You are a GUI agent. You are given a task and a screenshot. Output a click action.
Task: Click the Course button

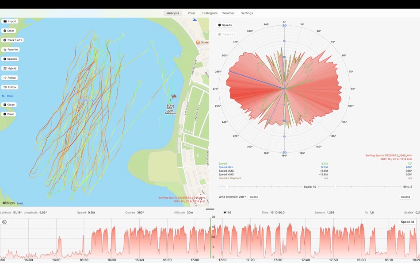pos(405,197)
